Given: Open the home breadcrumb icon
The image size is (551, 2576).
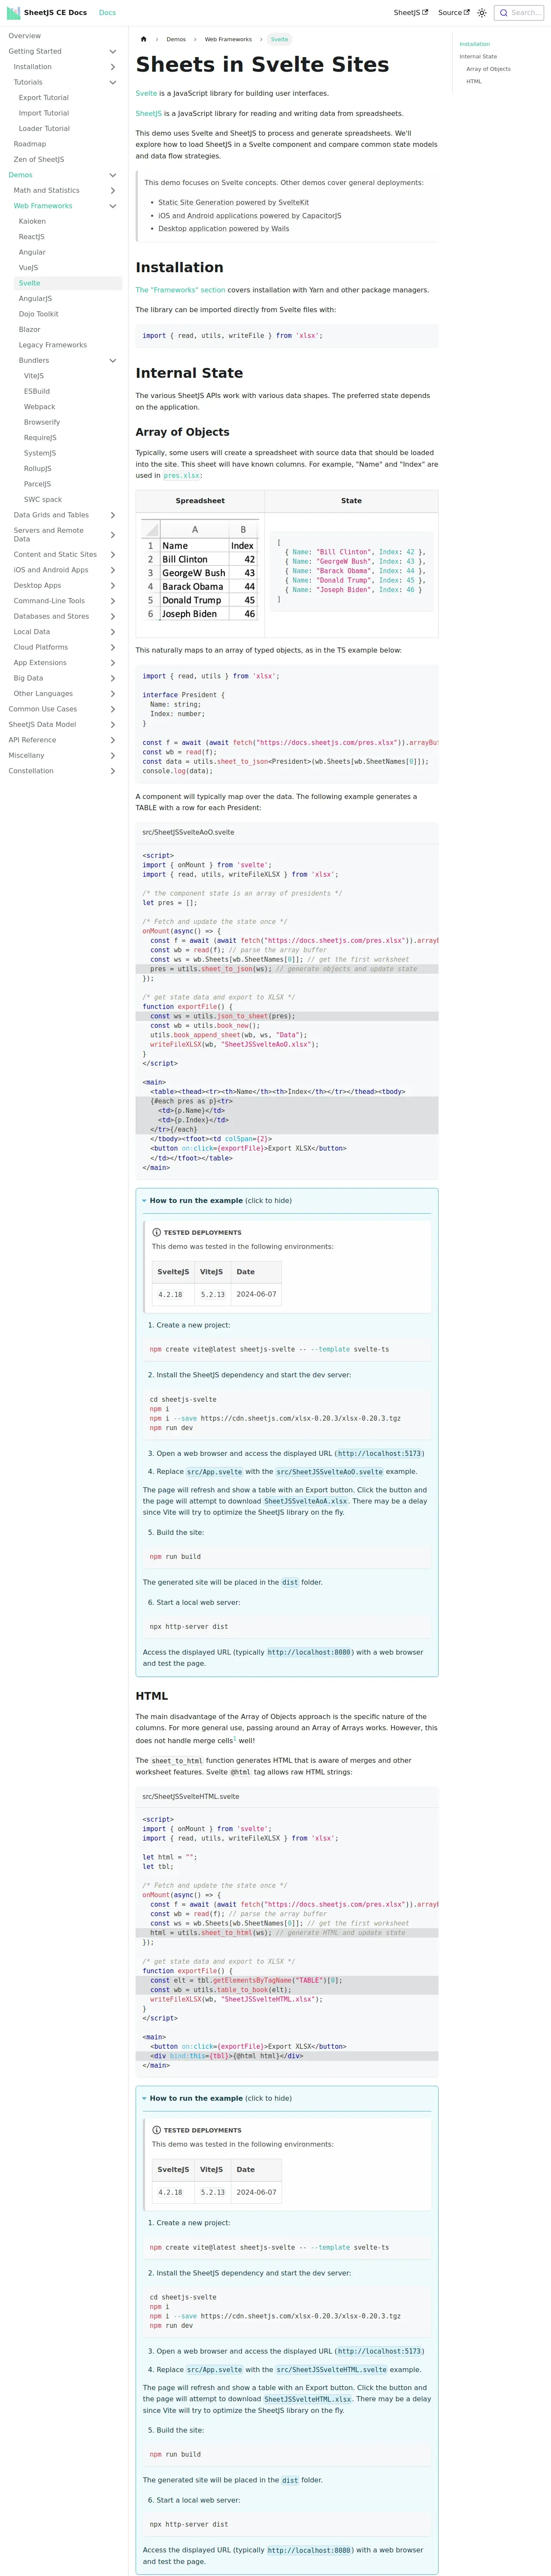Looking at the screenshot, I should click(x=144, y=39).
